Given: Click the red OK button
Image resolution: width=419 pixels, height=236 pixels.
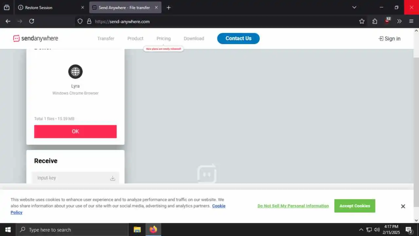Looking at the screenshot, I should click(75, 131).
